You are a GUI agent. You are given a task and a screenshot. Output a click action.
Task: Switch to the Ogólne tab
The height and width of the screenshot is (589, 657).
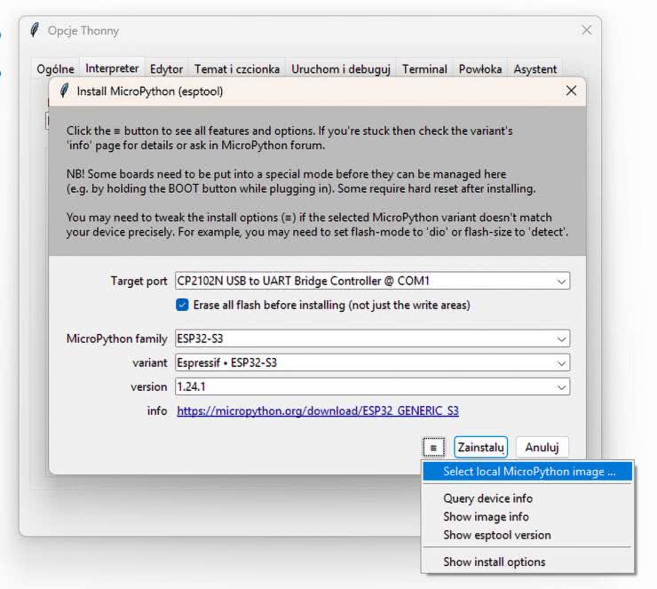tap(55, 68)
